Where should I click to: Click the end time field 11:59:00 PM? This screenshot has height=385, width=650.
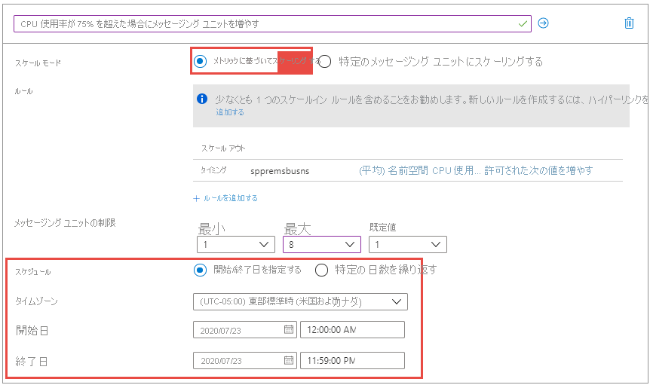[x=352, y=361]
